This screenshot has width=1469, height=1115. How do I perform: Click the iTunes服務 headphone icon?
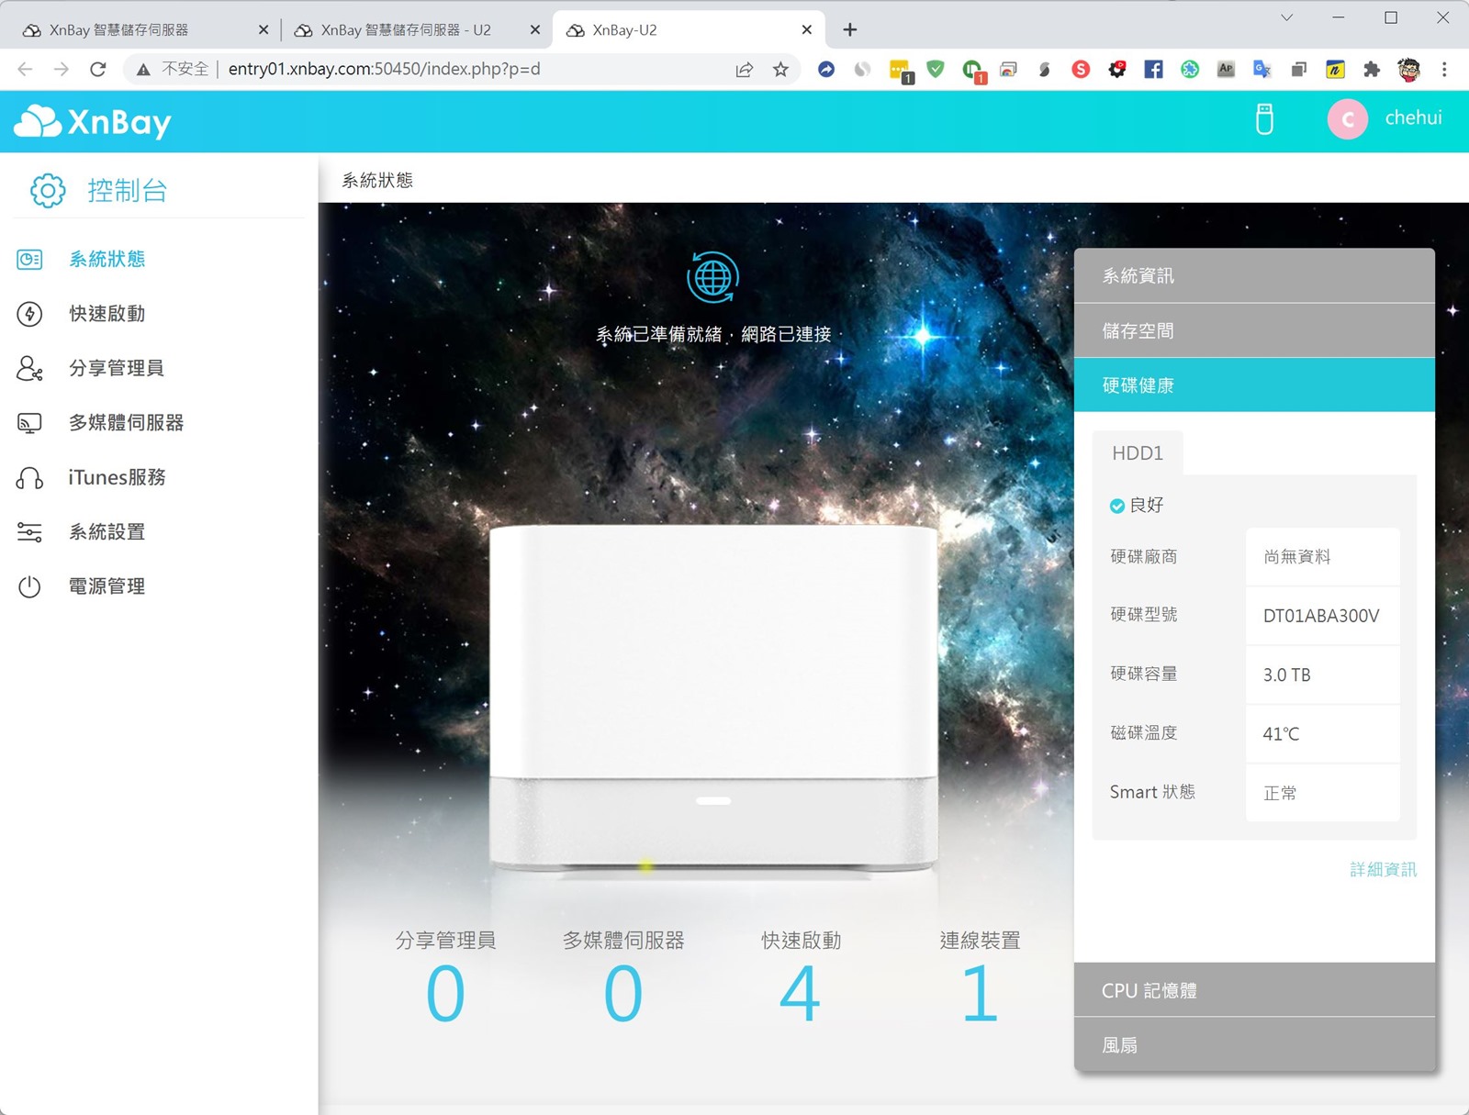(x=29, y=478)
